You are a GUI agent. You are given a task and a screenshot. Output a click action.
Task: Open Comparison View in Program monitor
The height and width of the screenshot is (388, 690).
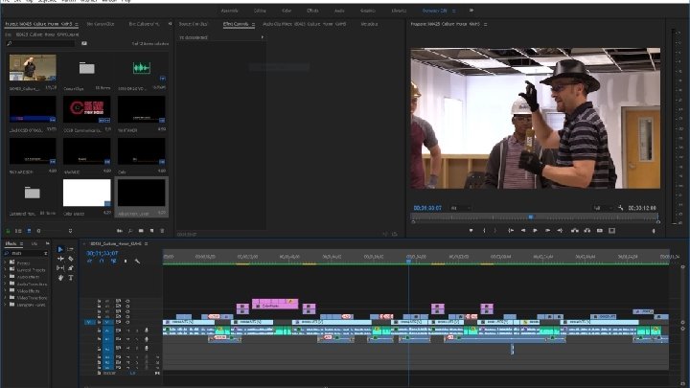point(611,231)
